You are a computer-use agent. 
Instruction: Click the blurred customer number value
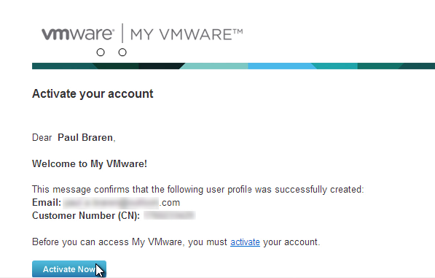tap(170, 215)
